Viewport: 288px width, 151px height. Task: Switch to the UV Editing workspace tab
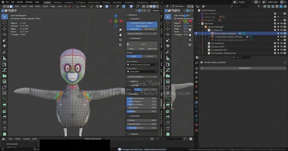(x=80, y=2)
